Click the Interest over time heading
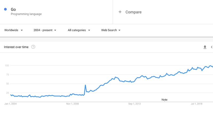Viewport: 213px width, 119px height. pos(16,47)
